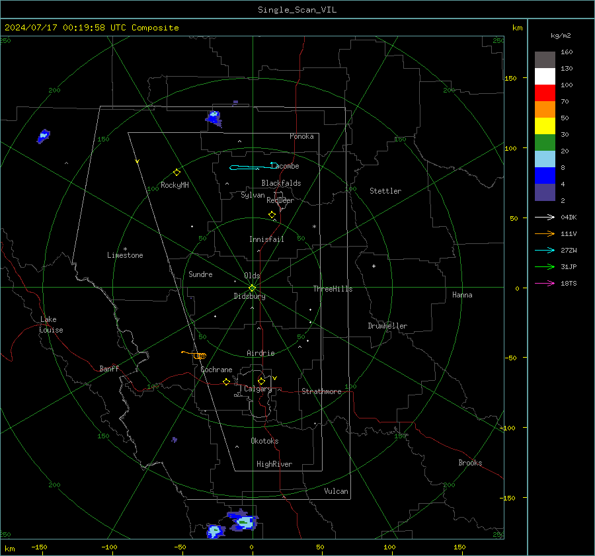Click the cyan flight track west of Lacombe
This screenshot has width=595, height=556.
(254, 167)
